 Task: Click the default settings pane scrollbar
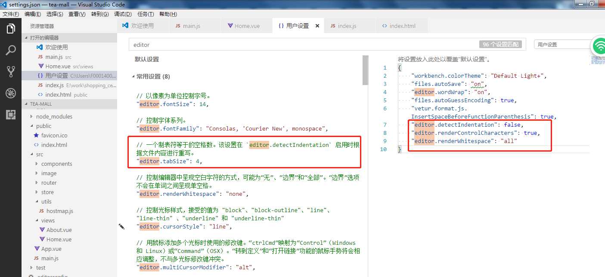pos(365,70)
